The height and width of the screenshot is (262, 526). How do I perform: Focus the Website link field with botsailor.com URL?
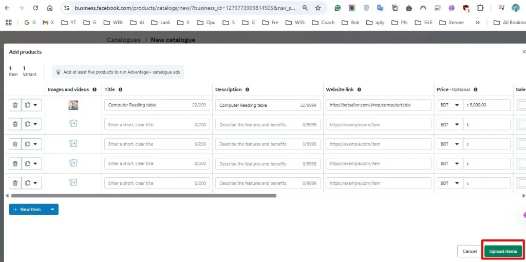pyautogui.click(x=379, y=105)
